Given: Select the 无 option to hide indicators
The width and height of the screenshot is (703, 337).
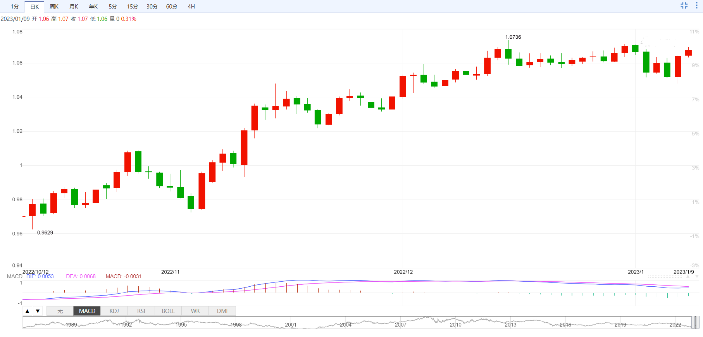Looking at the screenshot, I should click(x=60, y=311).
